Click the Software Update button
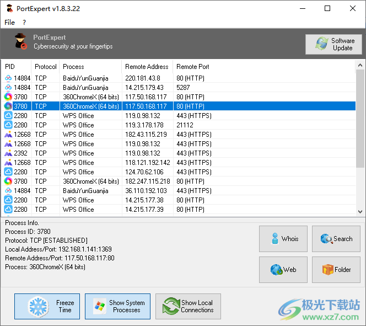 click(x=333, y=44)
